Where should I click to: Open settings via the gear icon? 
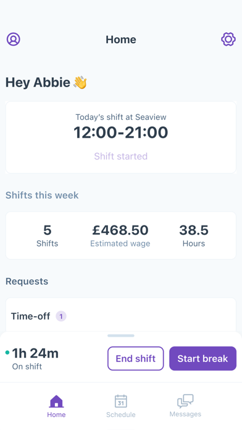coord(228,39)
